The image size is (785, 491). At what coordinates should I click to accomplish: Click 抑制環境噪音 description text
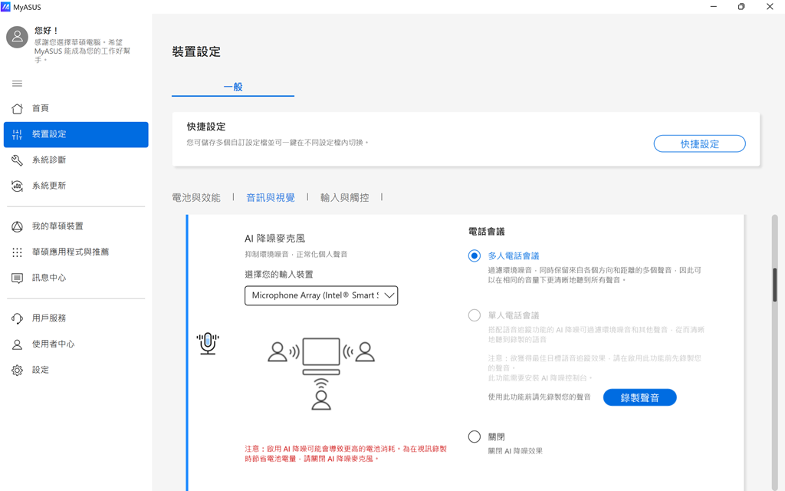(296, 255)
